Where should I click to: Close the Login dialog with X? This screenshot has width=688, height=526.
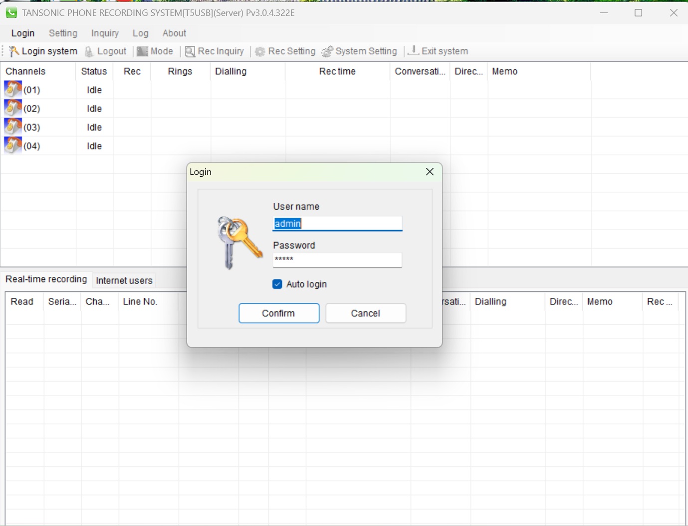coord(430,172)
